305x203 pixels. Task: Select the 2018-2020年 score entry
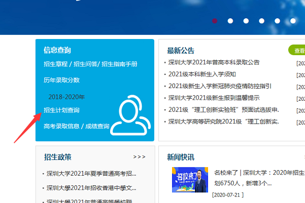[x=66, y=97]
